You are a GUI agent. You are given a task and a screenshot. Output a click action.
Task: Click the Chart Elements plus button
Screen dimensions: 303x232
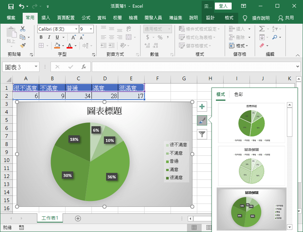(x=202, y=107)
